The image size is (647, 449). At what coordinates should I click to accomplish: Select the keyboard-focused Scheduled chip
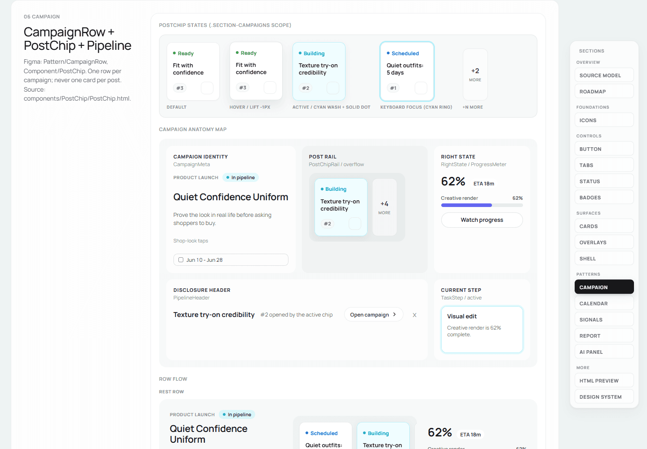click(407, 71)
